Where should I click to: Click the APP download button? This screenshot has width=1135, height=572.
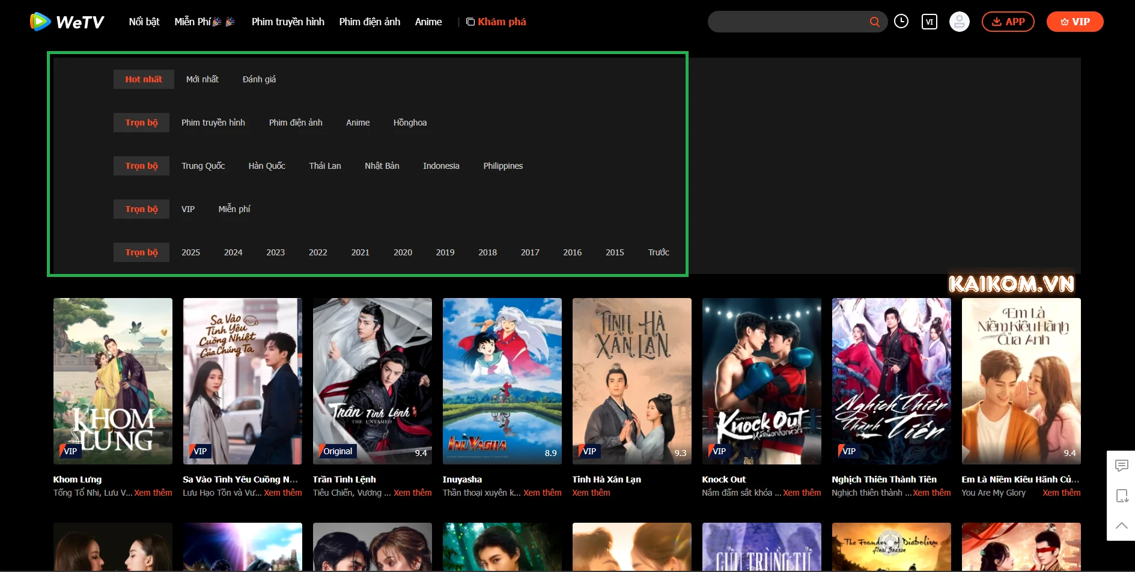tap(1008, 22)
